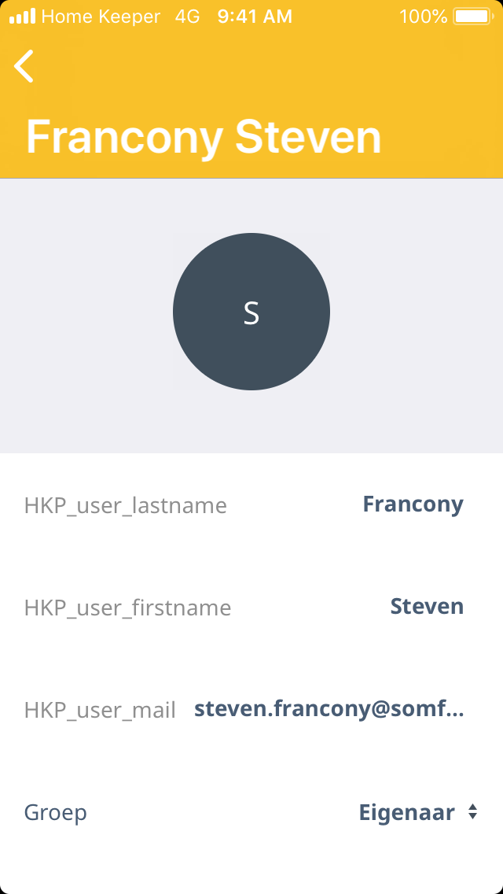This screenshot has height=894, width=503.
Task: Select the Groep row label
Action: click(56, 812)
